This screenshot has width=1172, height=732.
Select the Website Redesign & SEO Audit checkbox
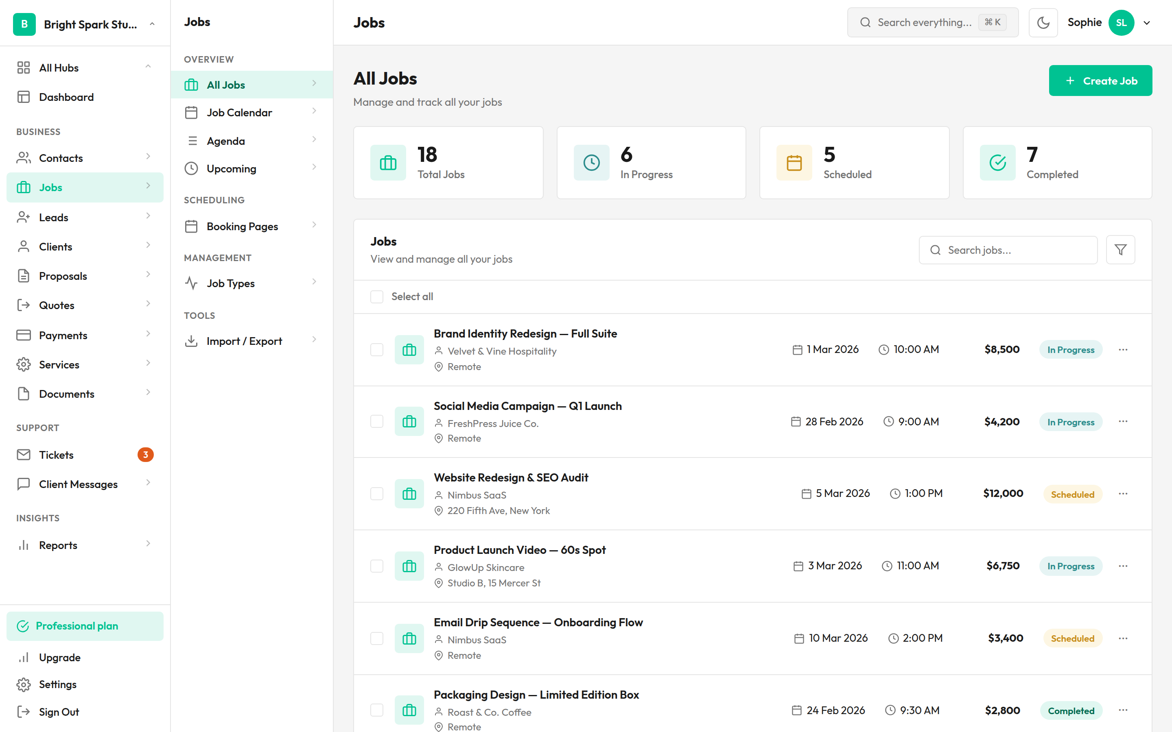click(376, 493)
